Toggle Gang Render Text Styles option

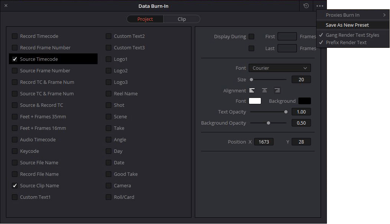click(x=353, y=35)
